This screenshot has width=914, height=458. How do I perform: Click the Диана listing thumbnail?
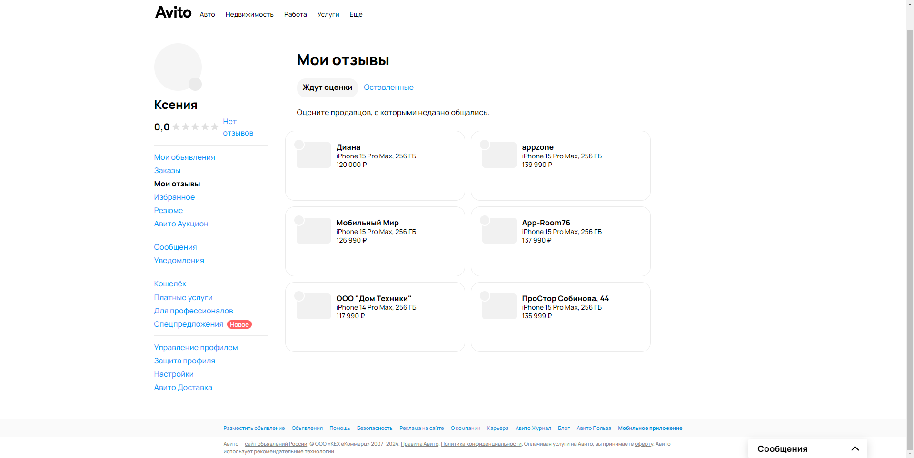[x=314, y=155]
